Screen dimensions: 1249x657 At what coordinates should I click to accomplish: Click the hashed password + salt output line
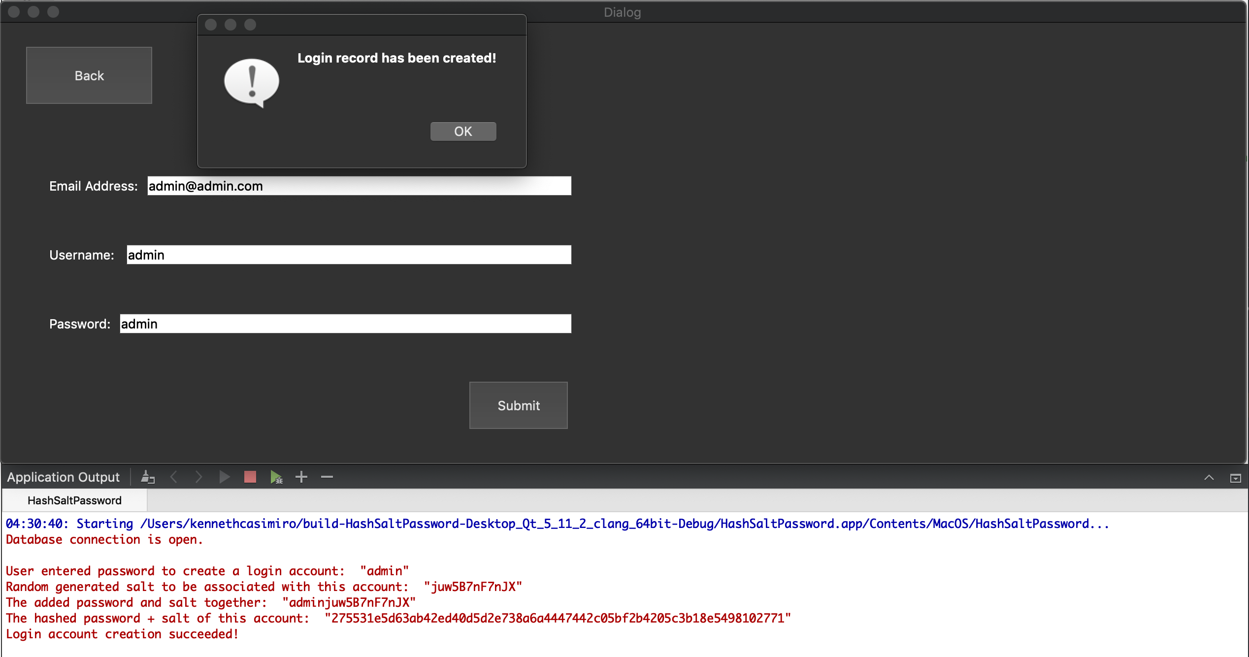point(398,618)
